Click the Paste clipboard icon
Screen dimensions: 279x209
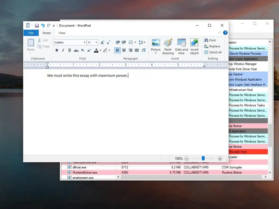(31, 43)
